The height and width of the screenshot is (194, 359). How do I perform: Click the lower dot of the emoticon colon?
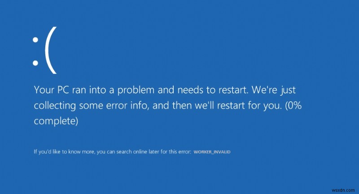click(35, 63)
